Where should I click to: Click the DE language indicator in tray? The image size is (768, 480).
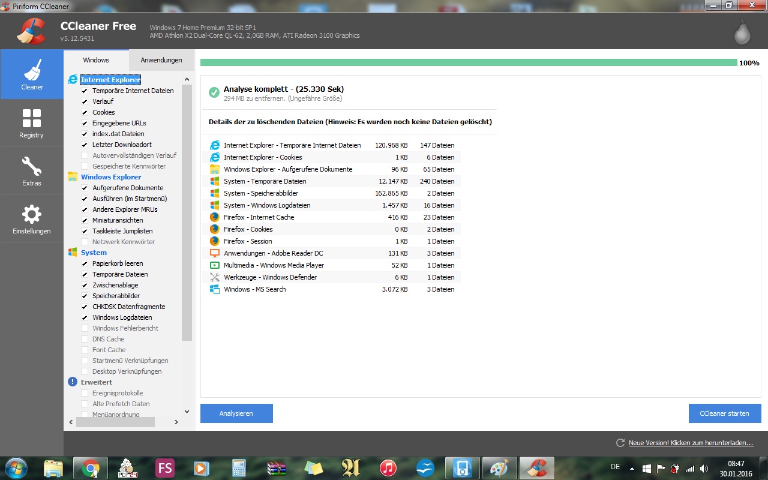(x=615, y=467)
